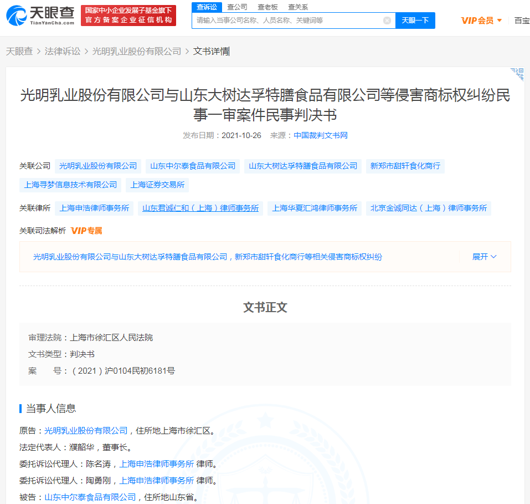Open 上海申浩律师事务所 link beside 陈名涛
530x504 pixels.
pyautogui.click(x=157, y=464)
